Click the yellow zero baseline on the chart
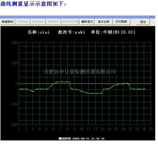Viewport: 158px width, 145px height. coord(85,84)
